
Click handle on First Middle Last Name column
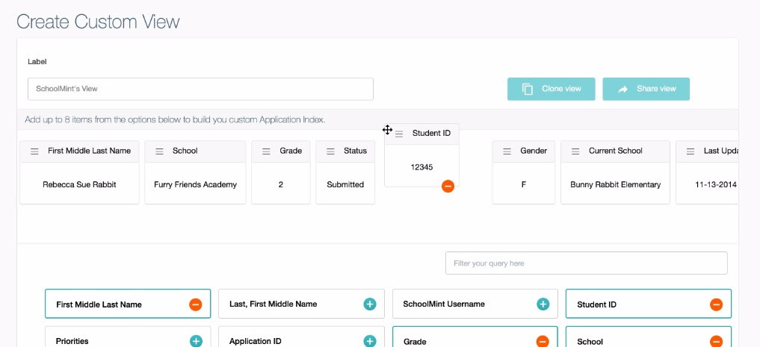coord(34,151)
